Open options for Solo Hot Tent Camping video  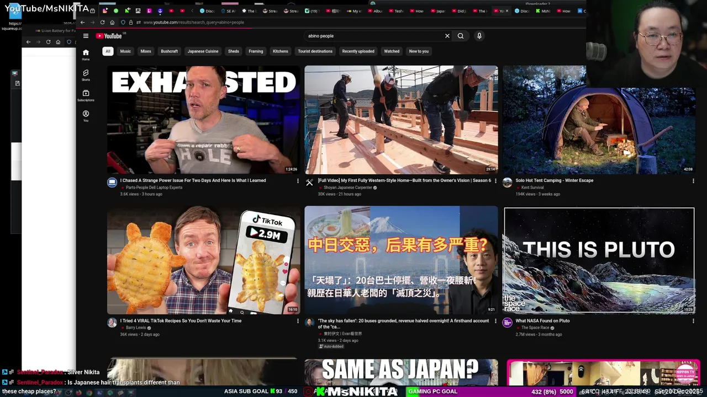point(693,181)
